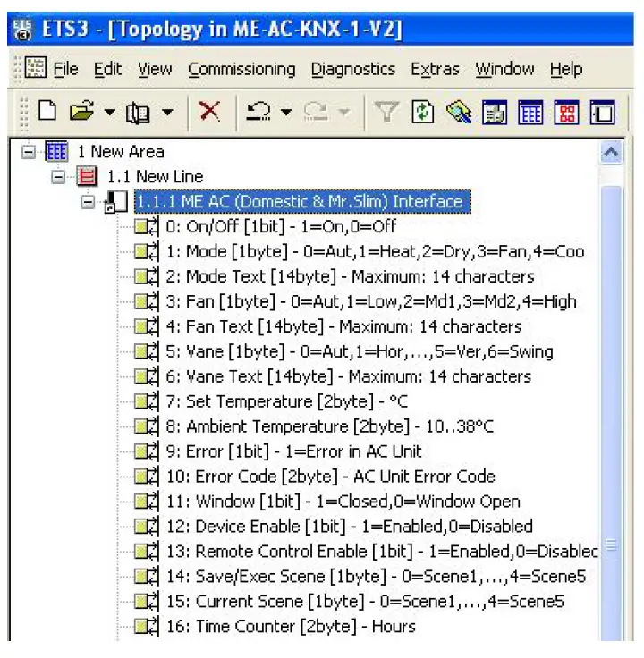This screenshot has width=644, height=658.
Task: Open the dropdown arrow beside Open folder icon
Action: [x=110, y=112]
